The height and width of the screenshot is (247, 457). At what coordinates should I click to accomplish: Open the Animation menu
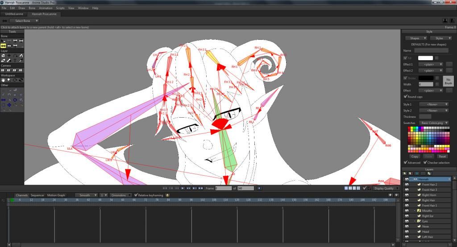point(46,8)
